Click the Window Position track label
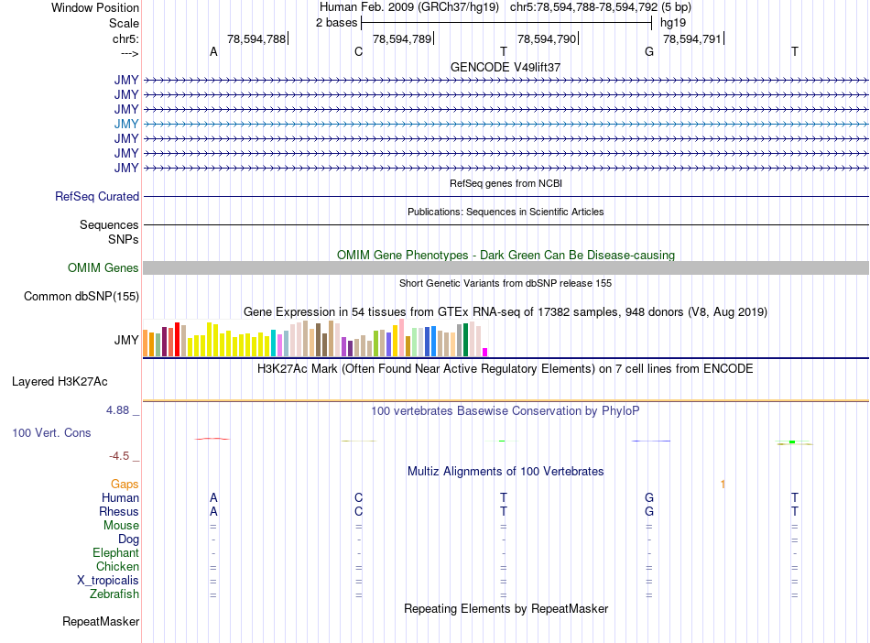 point(95,7)
